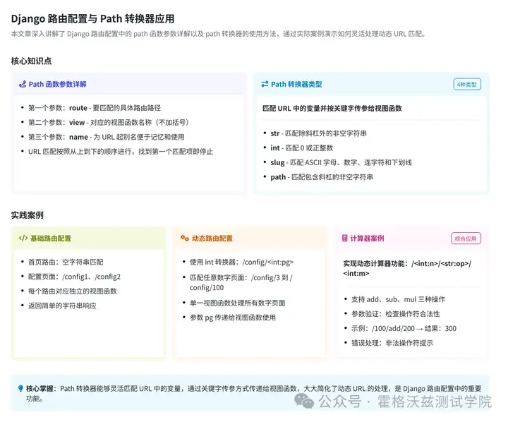Click the title Django 路由配置与 Path 转换器应用
Screen dimensions: 508x422
[x=92, y=18]
